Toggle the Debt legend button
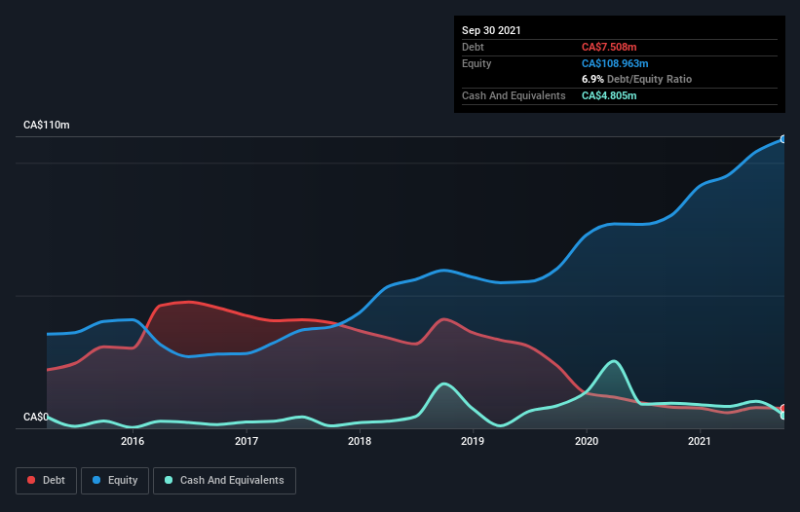This screenshot has height=512, width=800. 47,481
